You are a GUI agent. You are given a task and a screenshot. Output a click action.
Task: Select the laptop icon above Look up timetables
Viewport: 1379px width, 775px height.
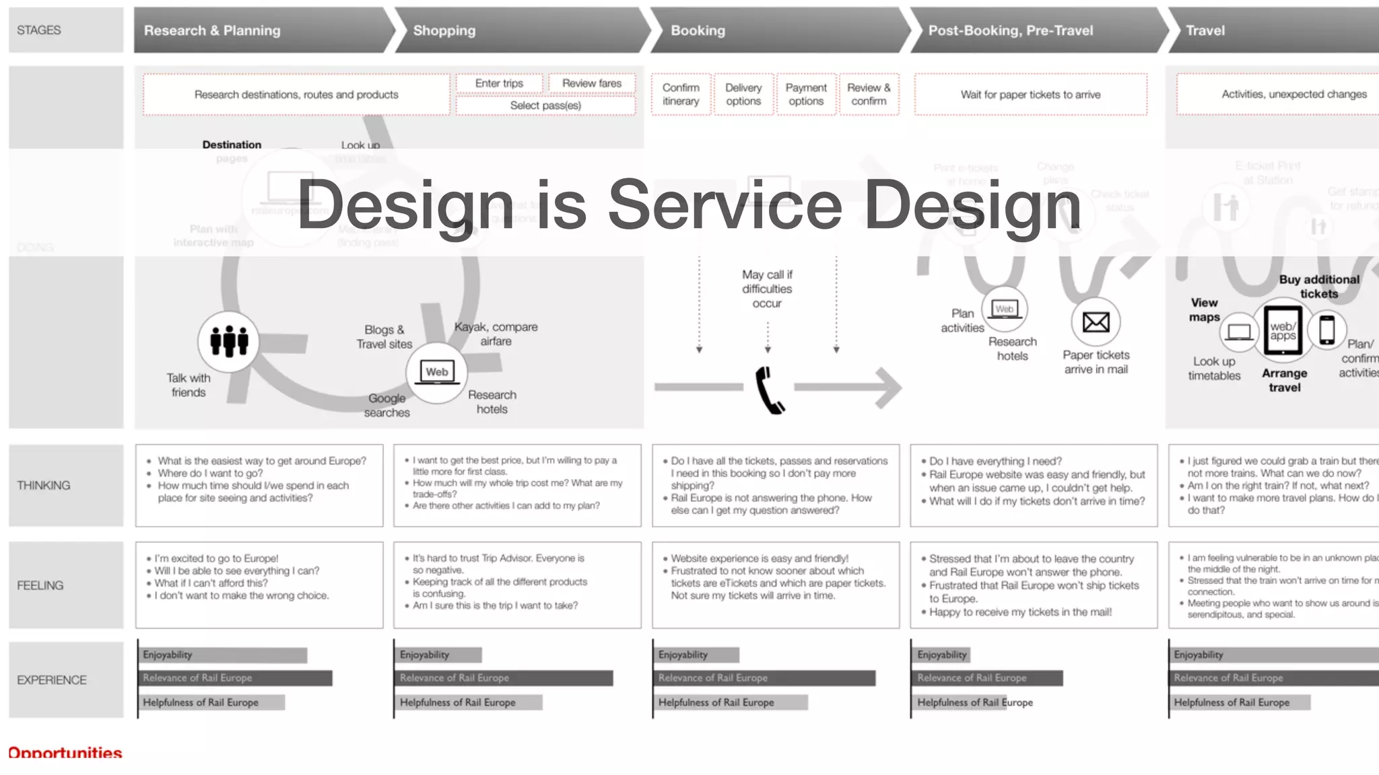tap(1239, 332)
